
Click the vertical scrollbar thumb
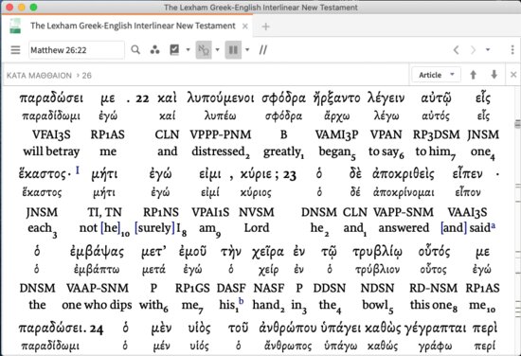tap(517, 123)
